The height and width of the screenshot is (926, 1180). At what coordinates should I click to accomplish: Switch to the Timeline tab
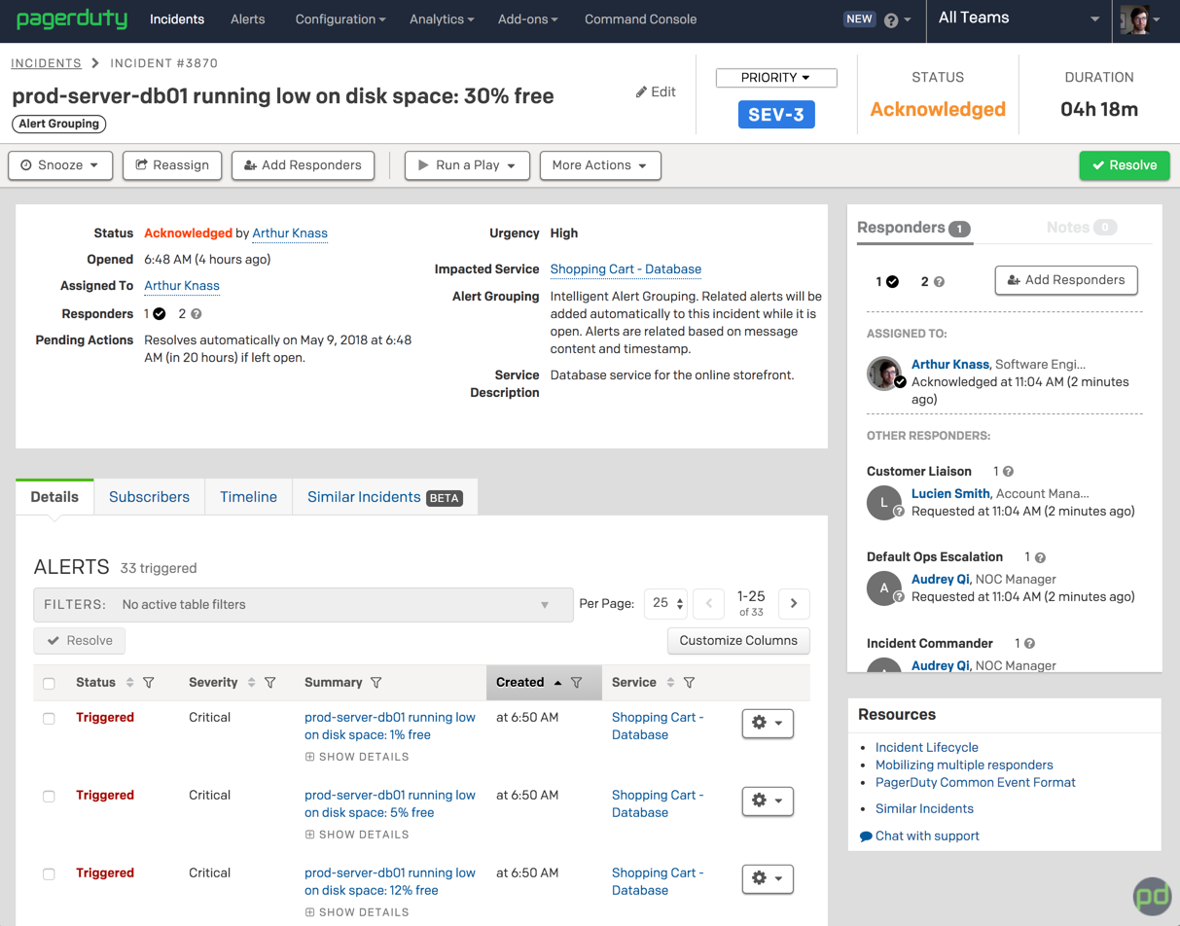tap(248, 497)
